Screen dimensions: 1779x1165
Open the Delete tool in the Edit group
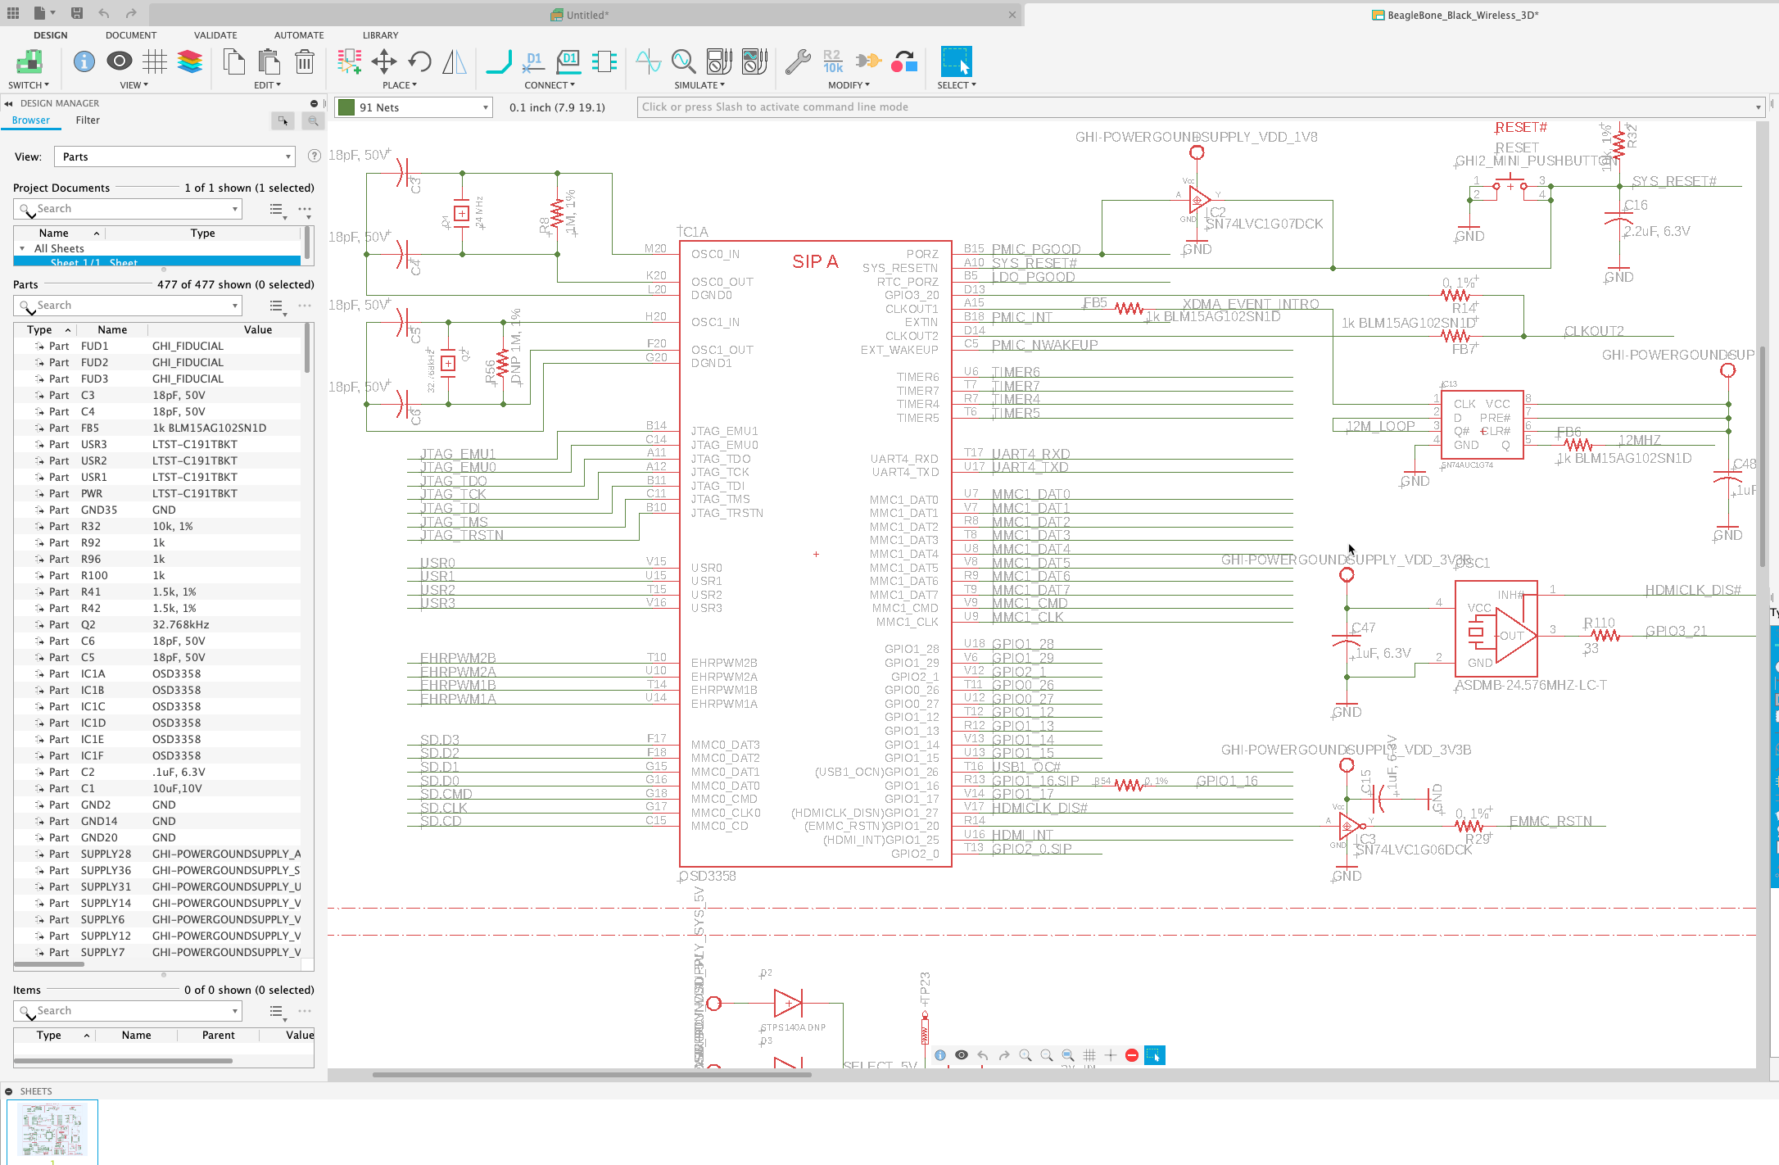[x=303, y=61]
